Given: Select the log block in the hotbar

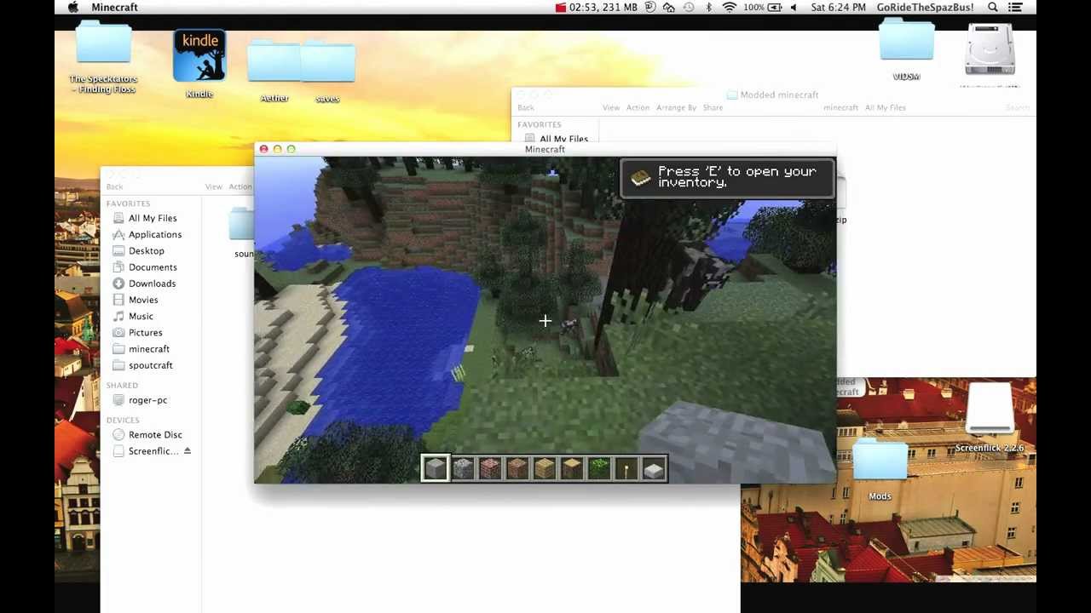Looking at the screenshot, I should click(x=572, y=467).
